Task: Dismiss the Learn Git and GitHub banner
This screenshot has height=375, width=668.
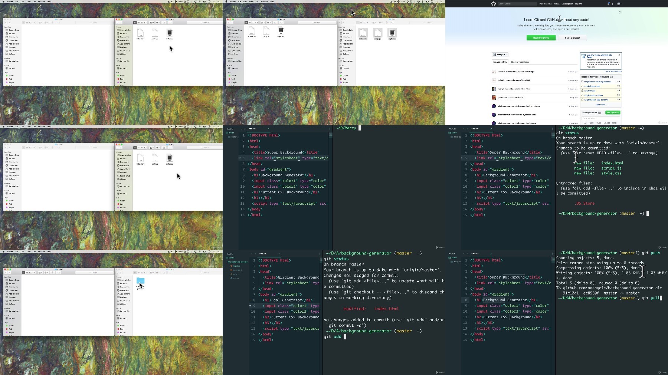Action: [x=619, y=12]
